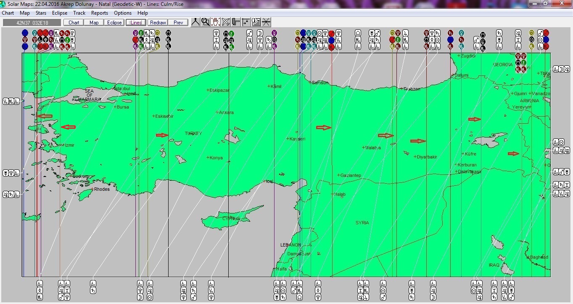
Task: Click the red arrow near Izmir
Action: tap(68, 127)
